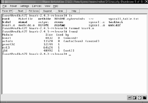
Task: Click the size value "12144"
Action: pos(48,44)
